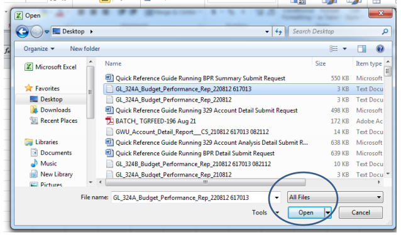Open the File name history dropdown
Screen dimensions: 401x235
click(277, 197)
